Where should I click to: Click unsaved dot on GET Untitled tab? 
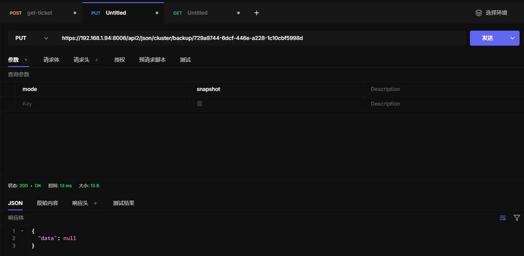click(x=239, y=13)
